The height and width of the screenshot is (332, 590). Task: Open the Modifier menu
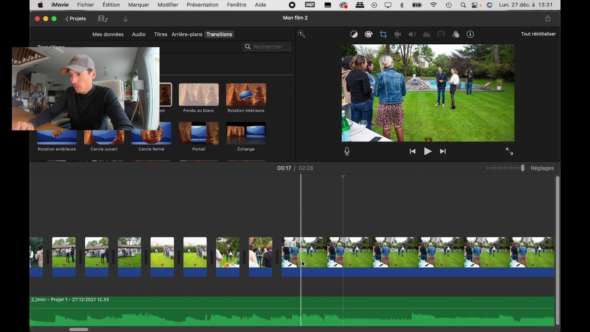(x=168, y=5)
